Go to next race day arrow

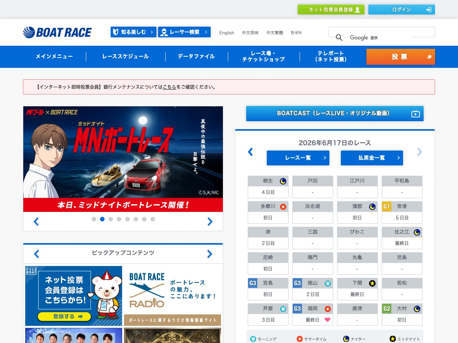coord(419,152)
